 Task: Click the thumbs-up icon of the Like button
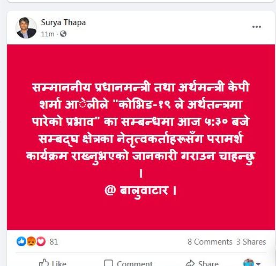[44, 262]
